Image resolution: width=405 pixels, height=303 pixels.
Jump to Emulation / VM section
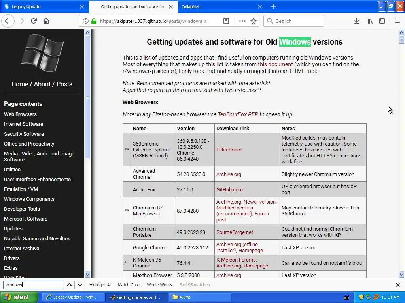[x=21, y=189]
